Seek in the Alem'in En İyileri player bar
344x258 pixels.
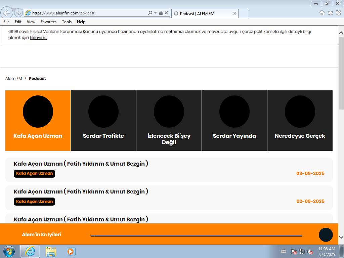196,236
